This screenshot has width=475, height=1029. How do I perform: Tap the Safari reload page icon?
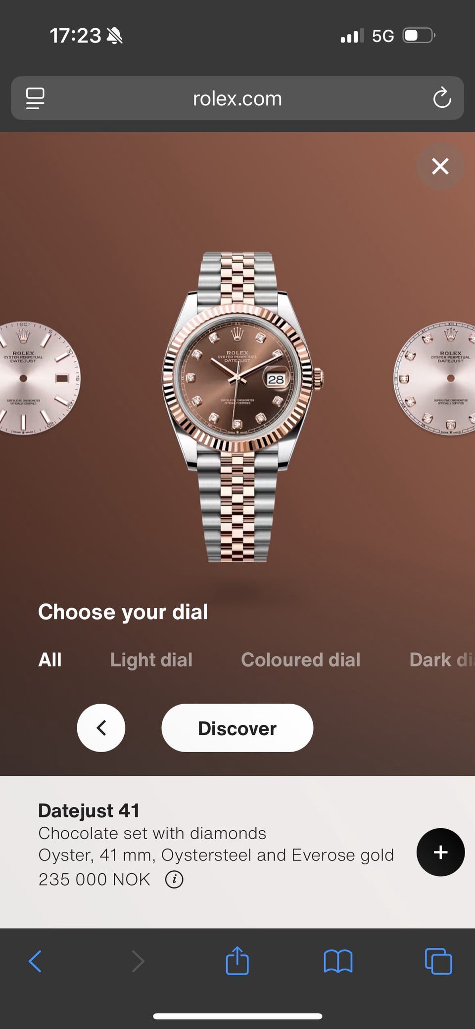[x=442, y=98]
